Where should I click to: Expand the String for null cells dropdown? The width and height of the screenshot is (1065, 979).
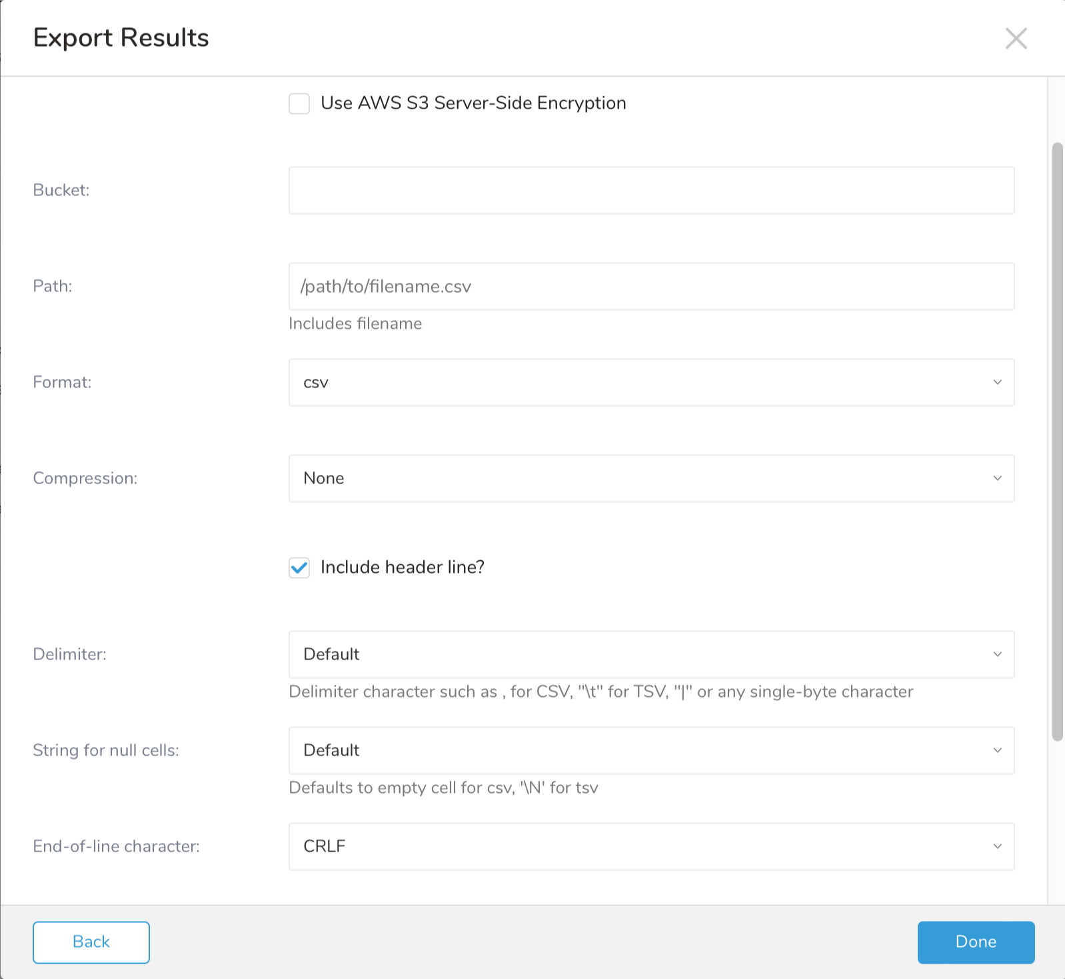click(x=651, y=751)
